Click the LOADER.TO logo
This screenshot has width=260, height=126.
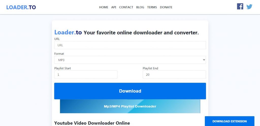pos(21,7)
